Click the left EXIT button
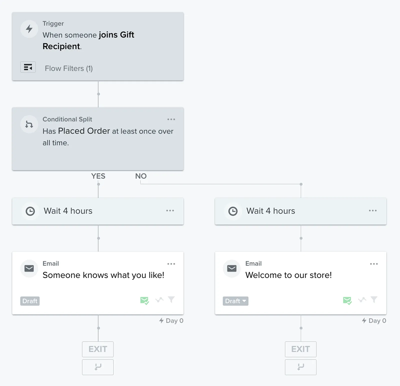 (x=98, y=349)
